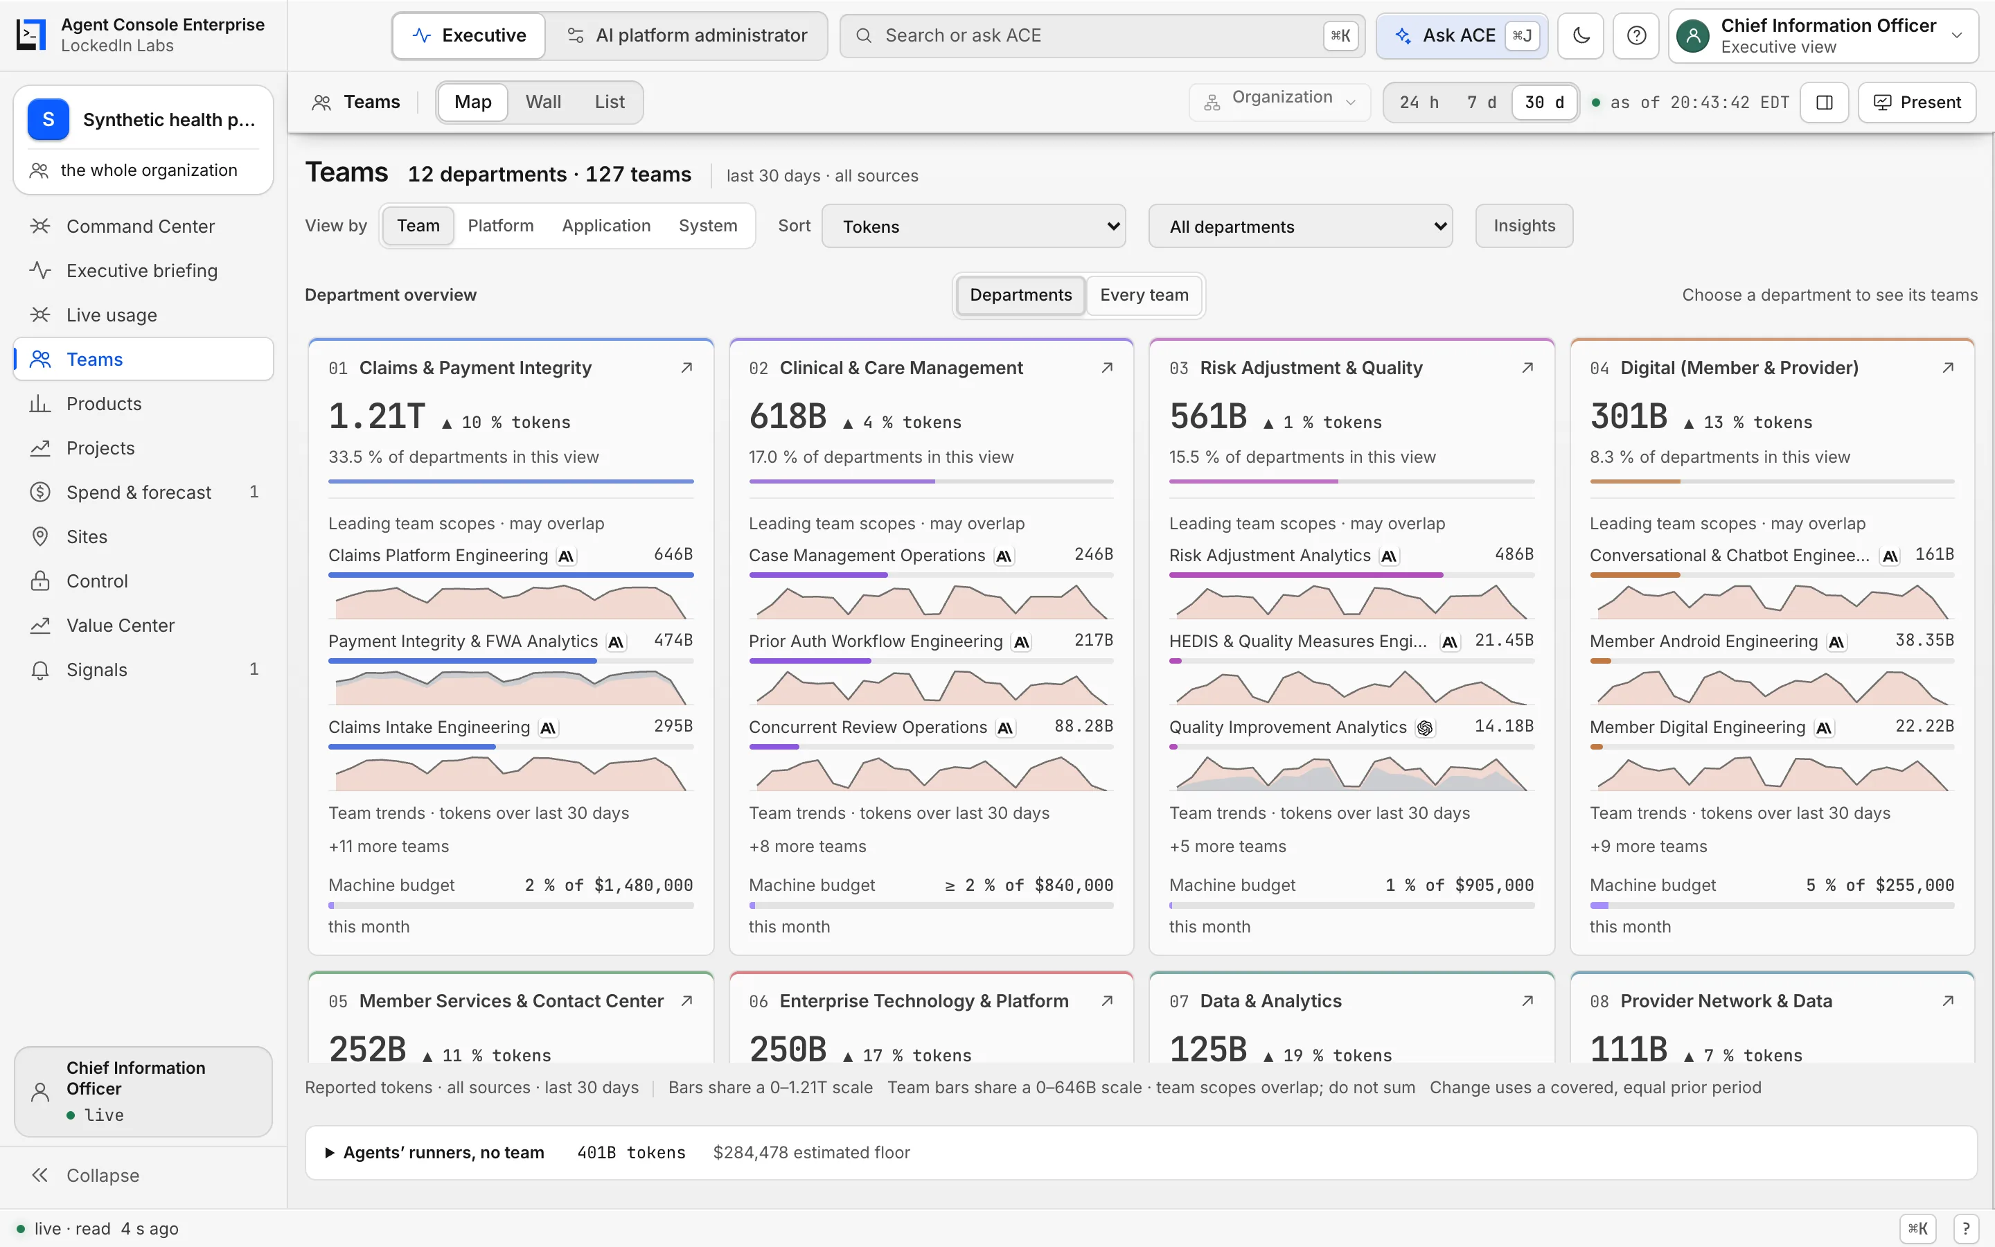
Task: Open Command Center in sidebar
Action: click(x=143, y=226)
